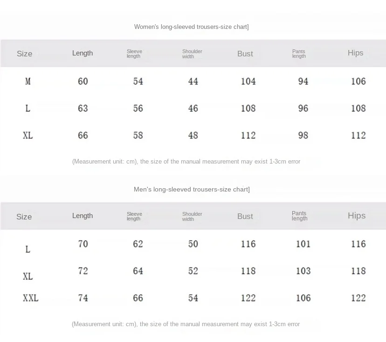Click the men's size chart title
This screenshot has height=342, width=386.
tap(191, 189)
